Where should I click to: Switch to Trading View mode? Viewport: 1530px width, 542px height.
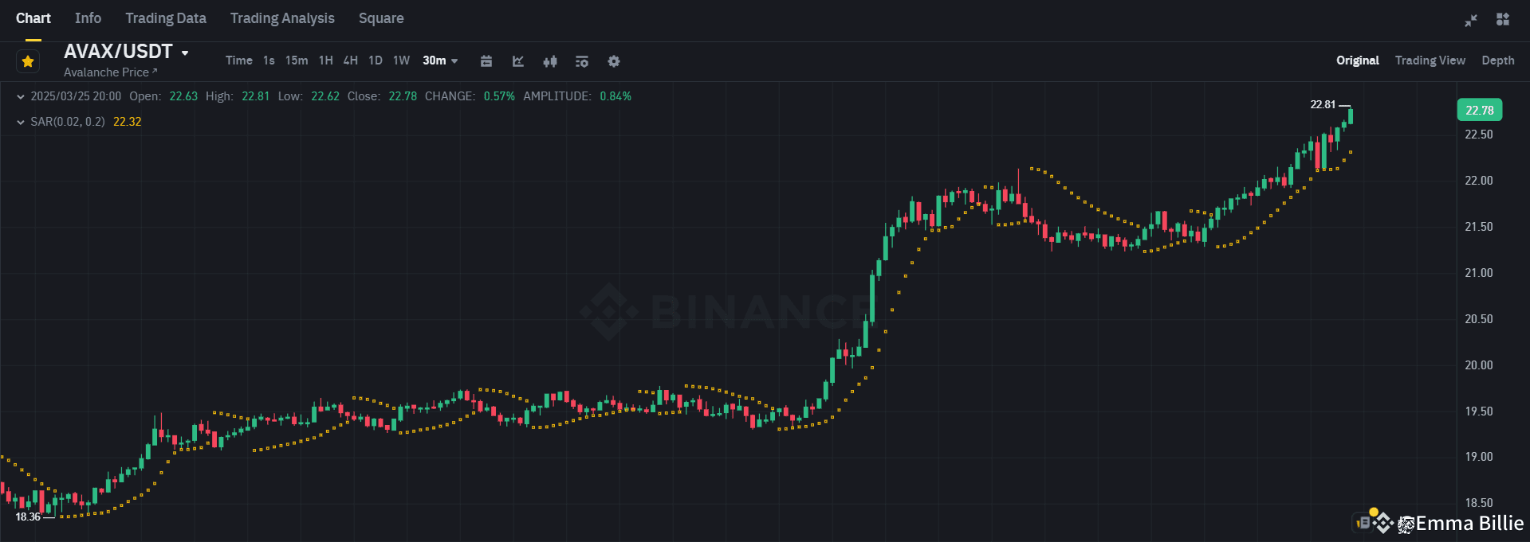1430,60
